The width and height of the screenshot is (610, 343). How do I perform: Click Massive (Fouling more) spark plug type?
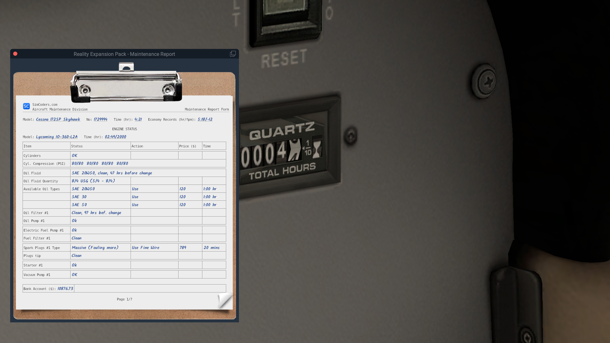pyautogui.click(x=95, y=248)
